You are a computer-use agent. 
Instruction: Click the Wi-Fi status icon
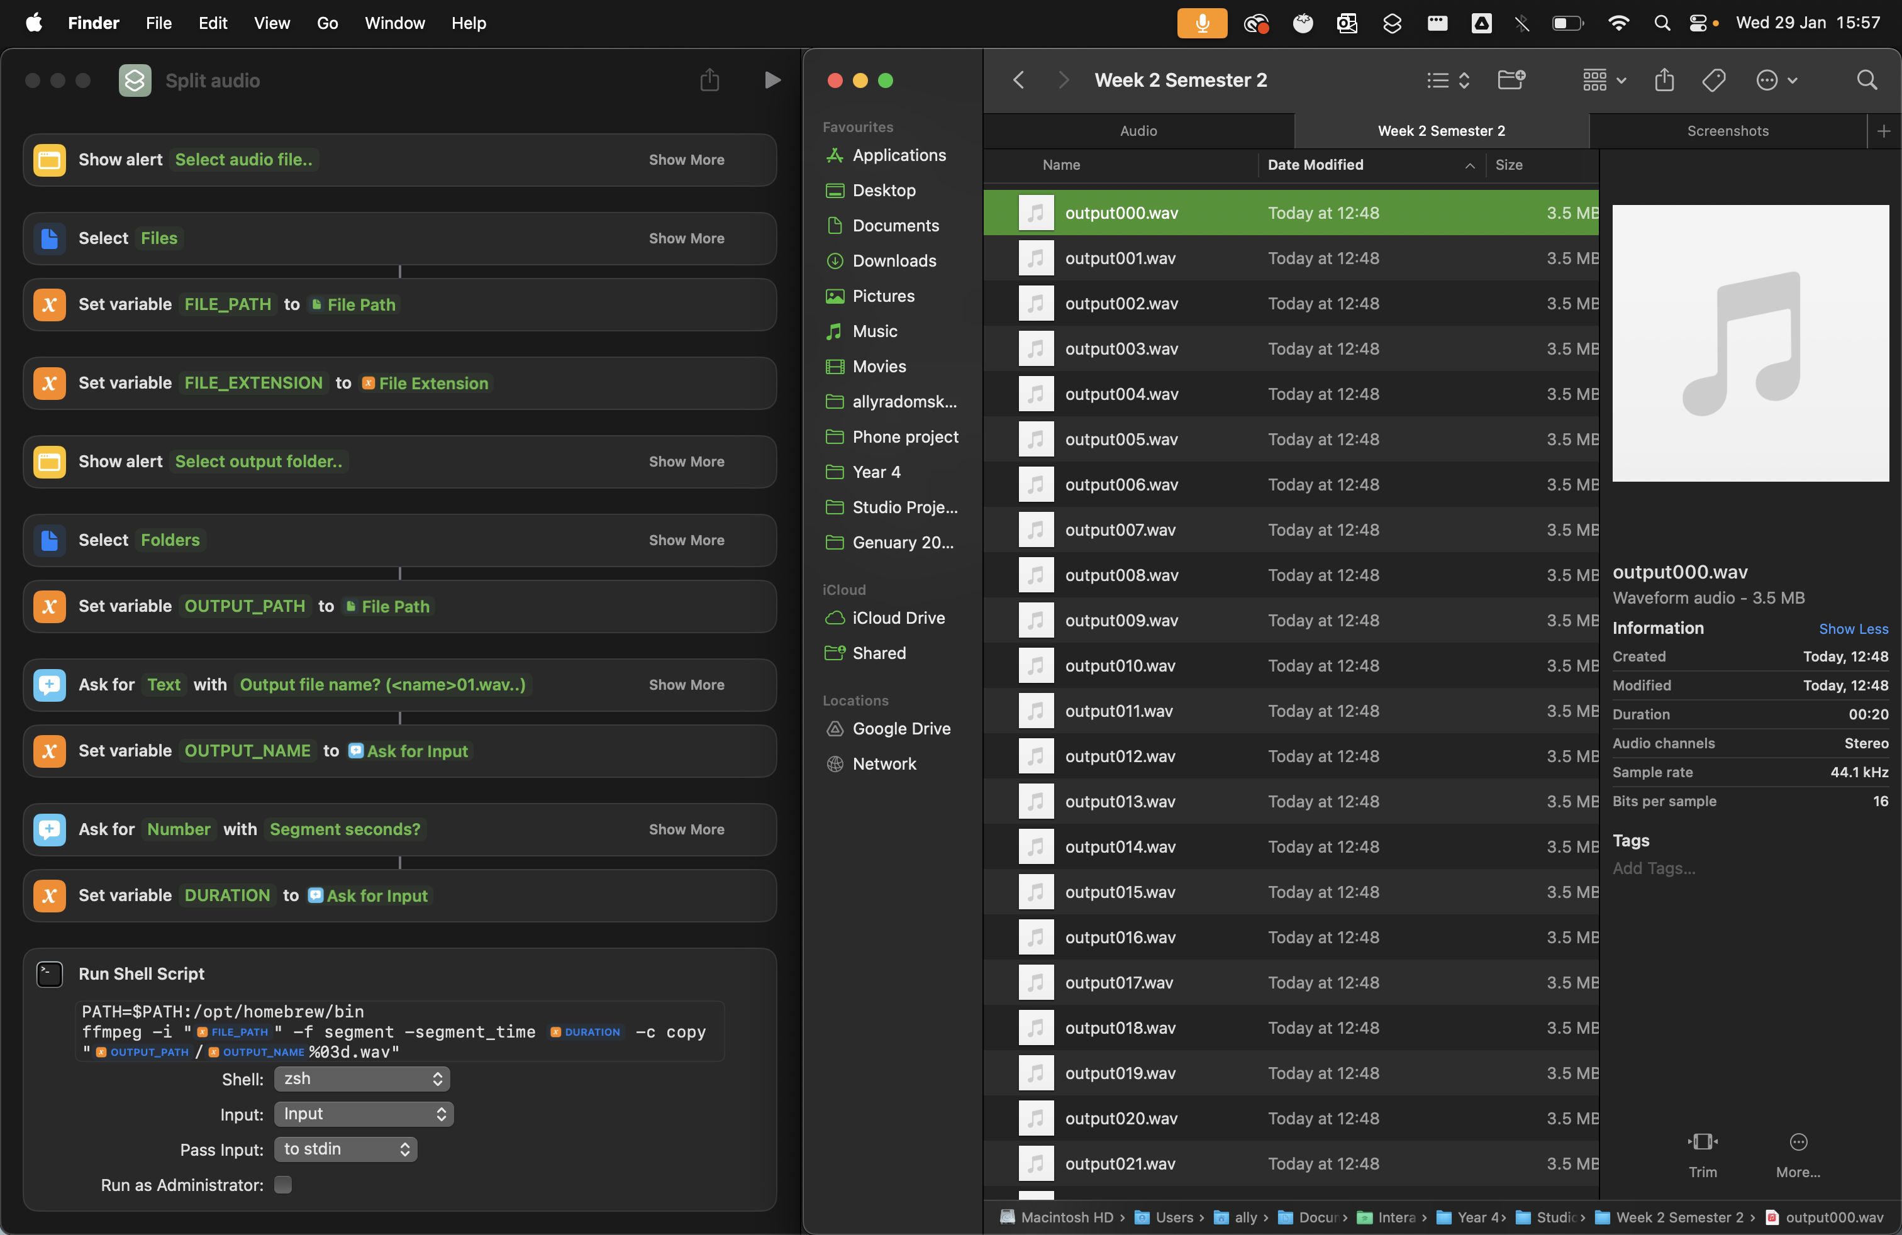click(1618, 23)
